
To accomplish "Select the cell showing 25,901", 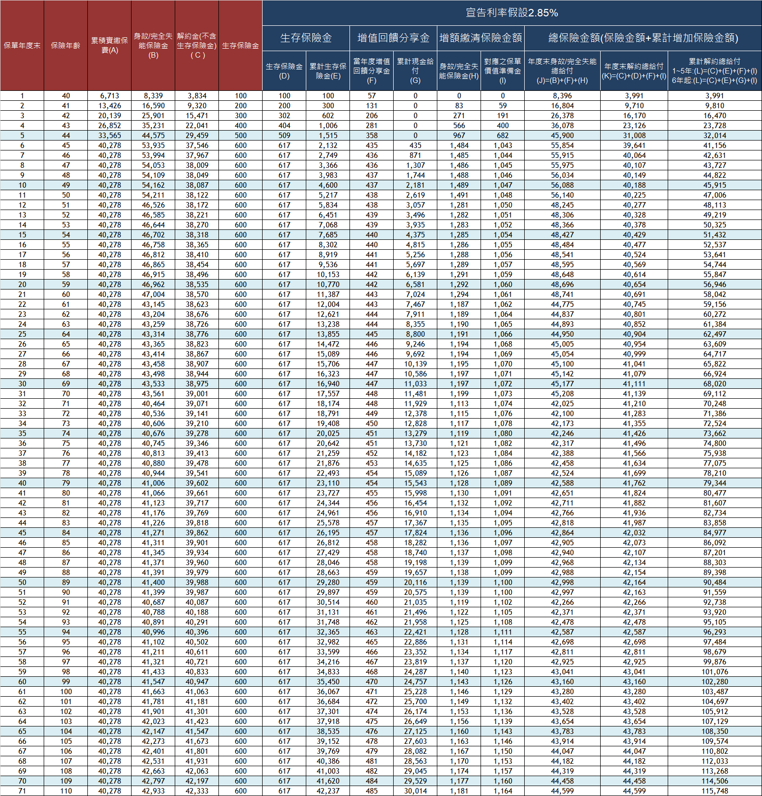I will (x=153, y=116).
